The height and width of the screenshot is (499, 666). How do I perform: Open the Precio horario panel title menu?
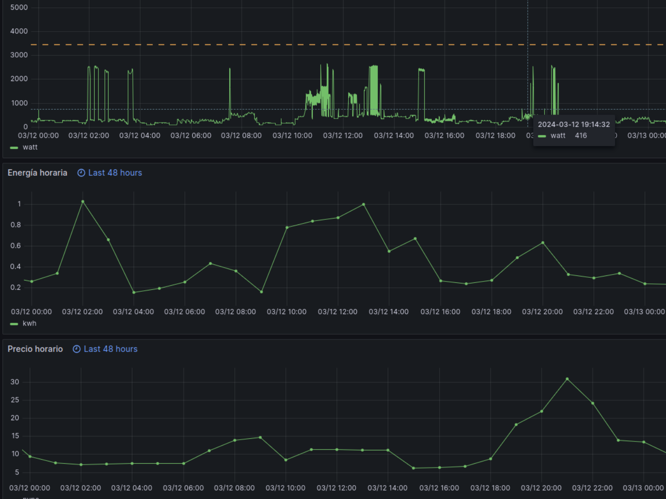(35, 349)
